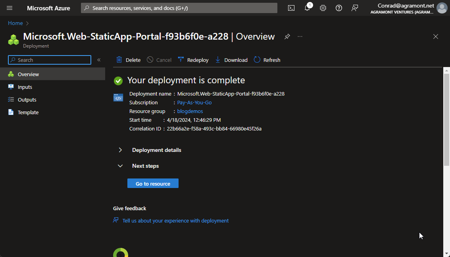Collapse the left navigation menu
The width and height of the screenshot is (450, 257).
click(99, 60)
